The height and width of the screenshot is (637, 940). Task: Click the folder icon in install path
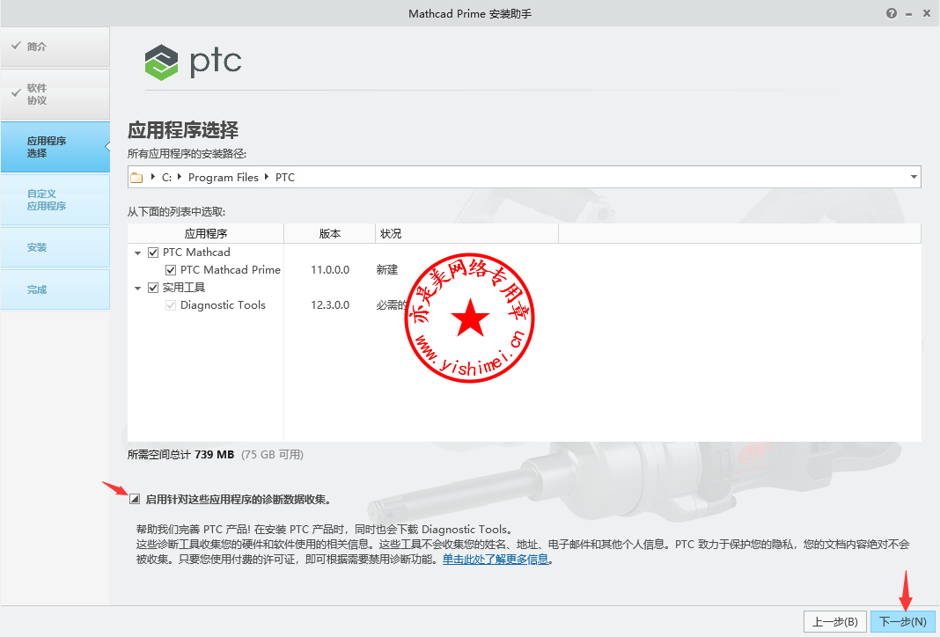(x=136, y=178)
